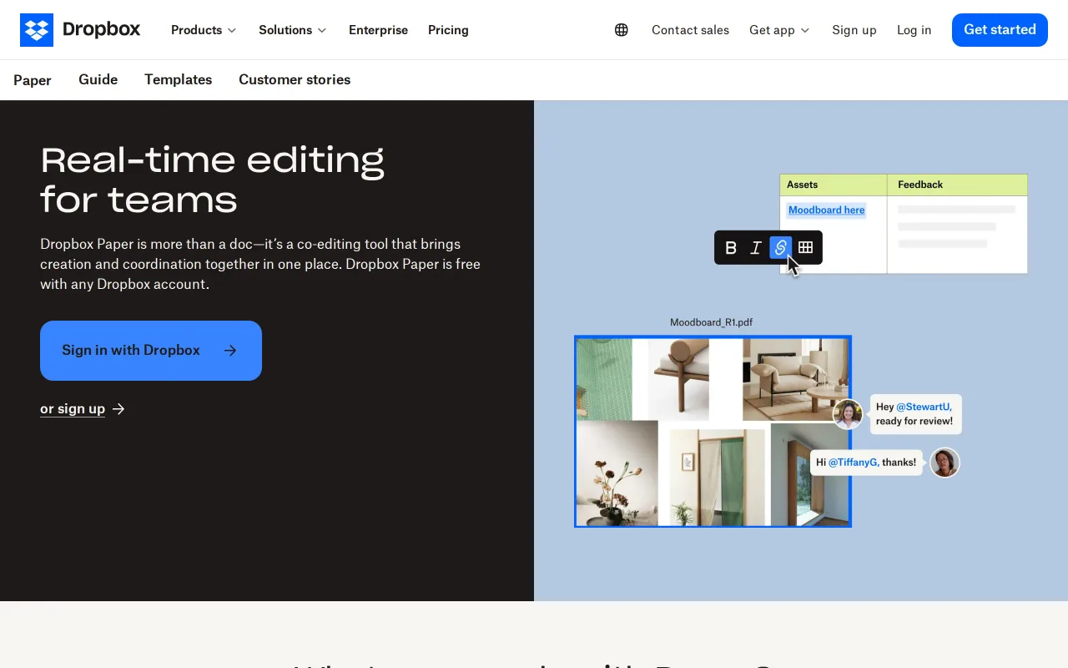Click the arrow on Sign in with Dropbox
Screen dimensions: 1068x668
230,351
